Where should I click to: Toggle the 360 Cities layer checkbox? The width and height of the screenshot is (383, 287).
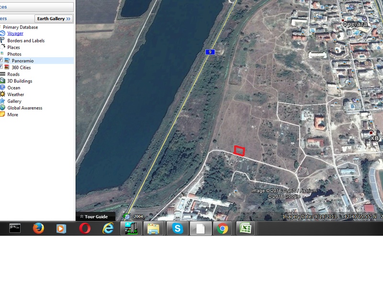(x=1, y=67)
